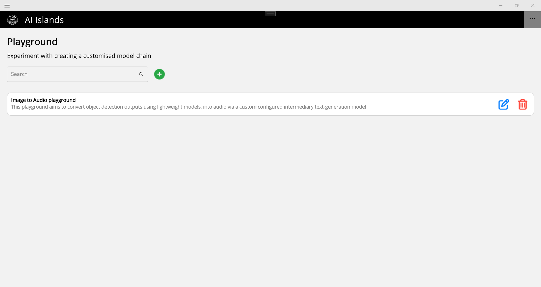Click the 'Experiment with creating a customised model chain' subtitle
This screenshot has width=541, height=287.
[79, 56]
